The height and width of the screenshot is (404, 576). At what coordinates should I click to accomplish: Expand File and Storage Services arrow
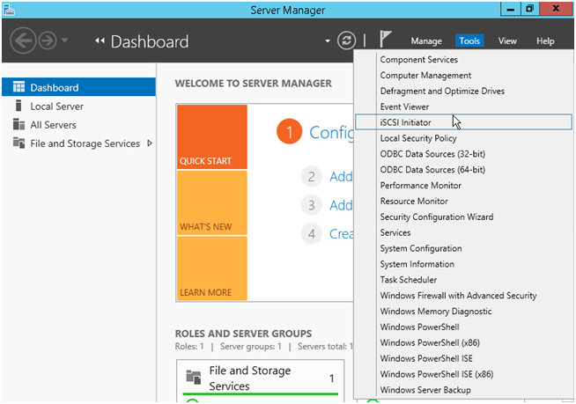coord(150,143)
